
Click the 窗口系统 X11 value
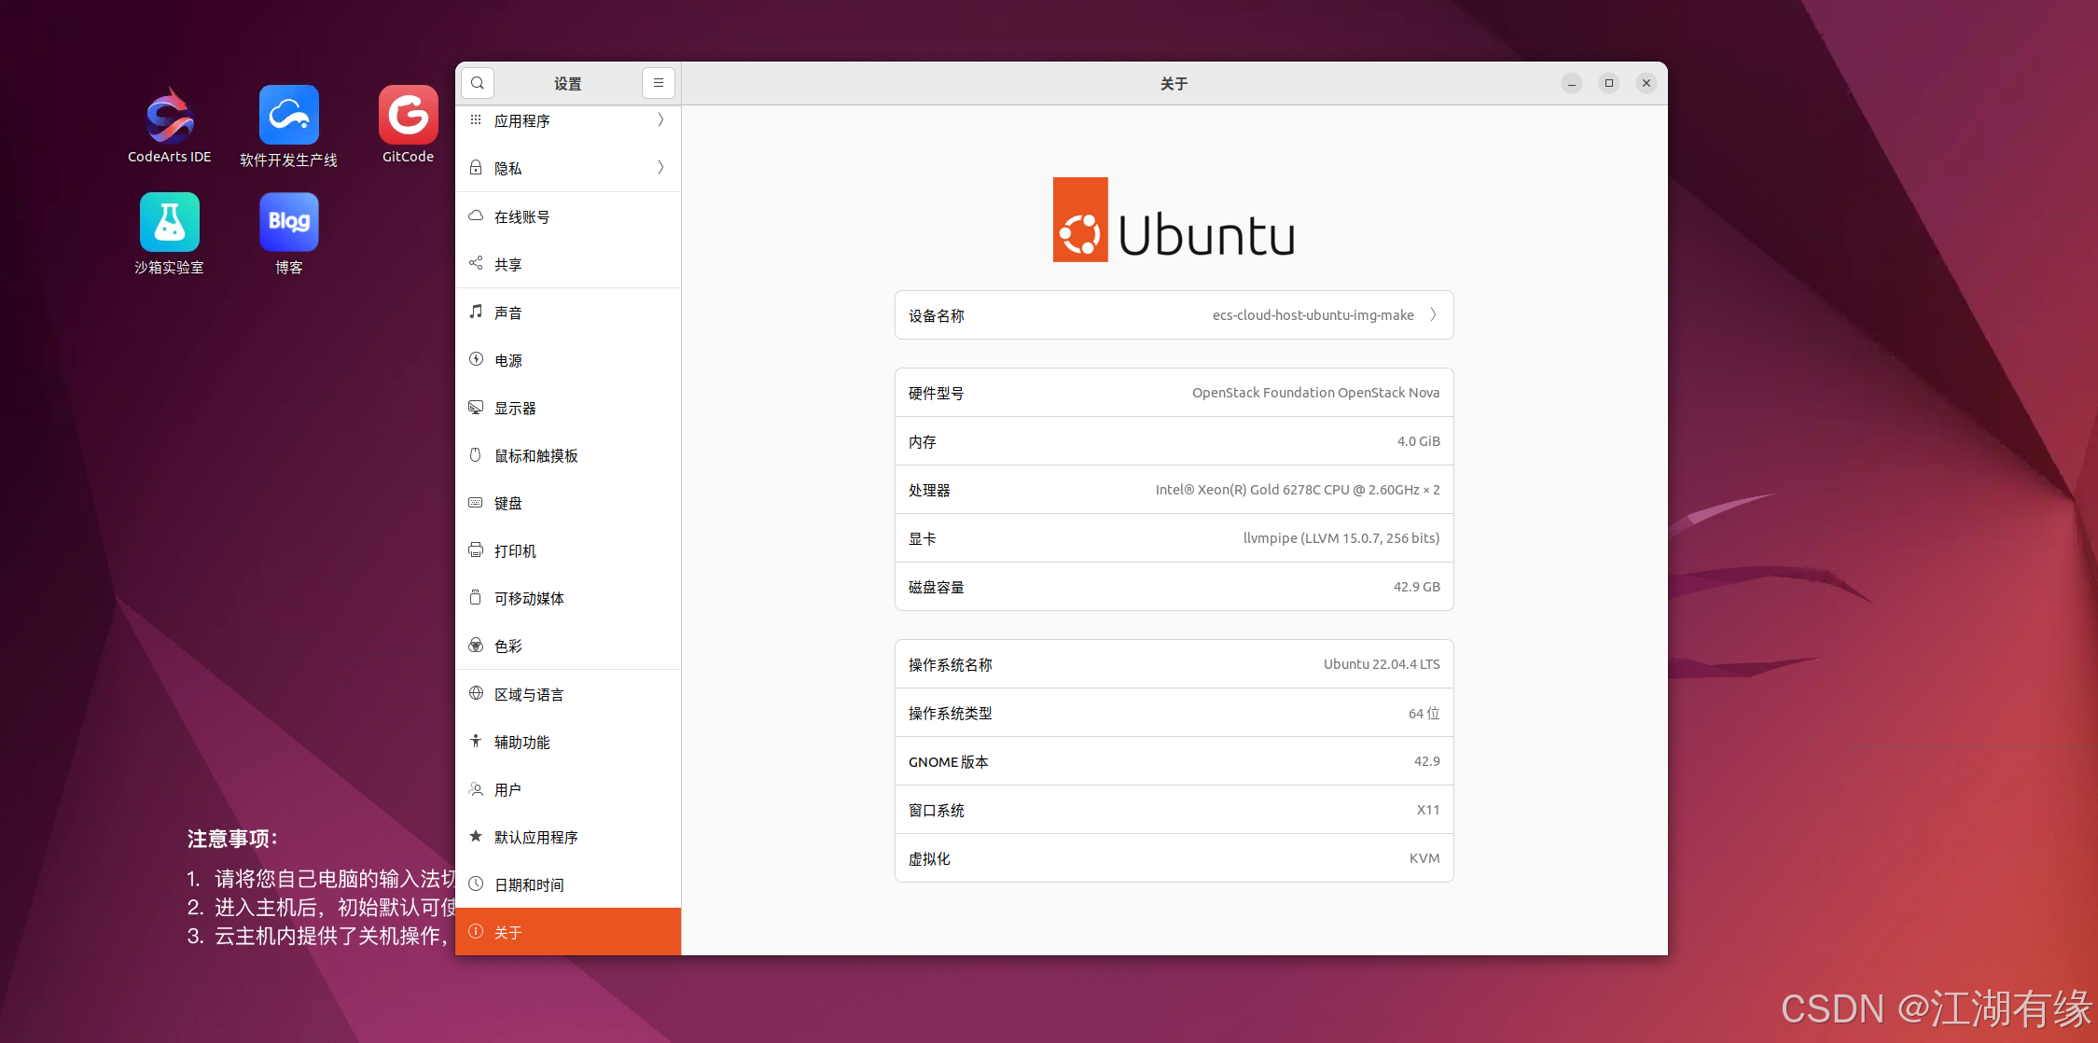[1427, 810]
